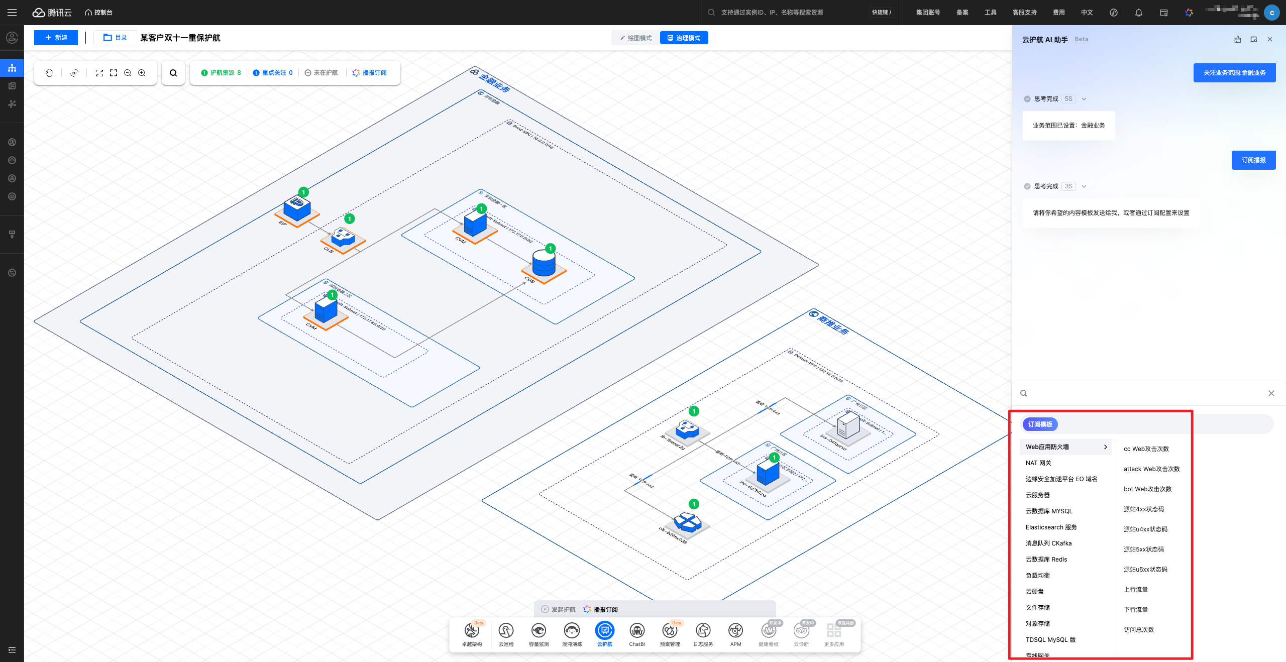Expand the Web应用防火墙 category arrow
Screen dimensions: 1286x662
coord(1105,447)
